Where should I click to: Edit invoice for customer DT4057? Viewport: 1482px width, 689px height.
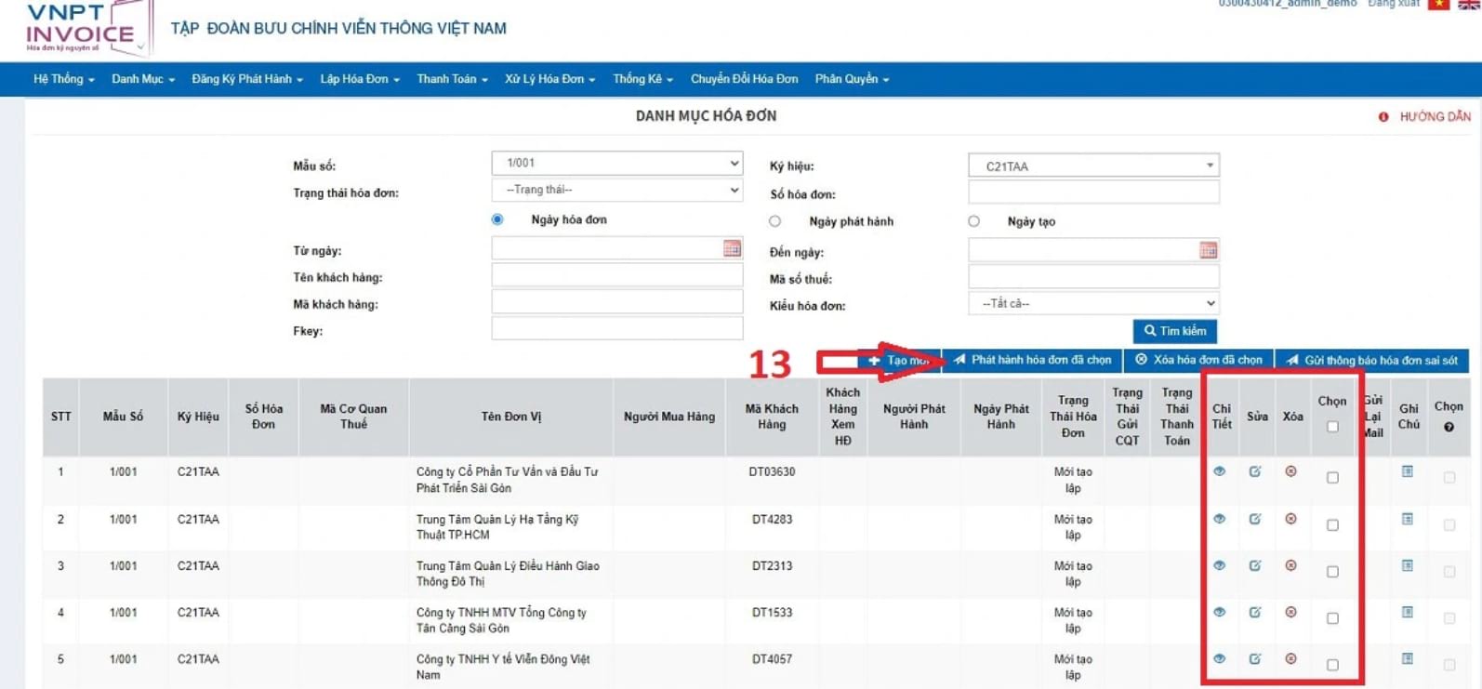tap(1255, 658)
